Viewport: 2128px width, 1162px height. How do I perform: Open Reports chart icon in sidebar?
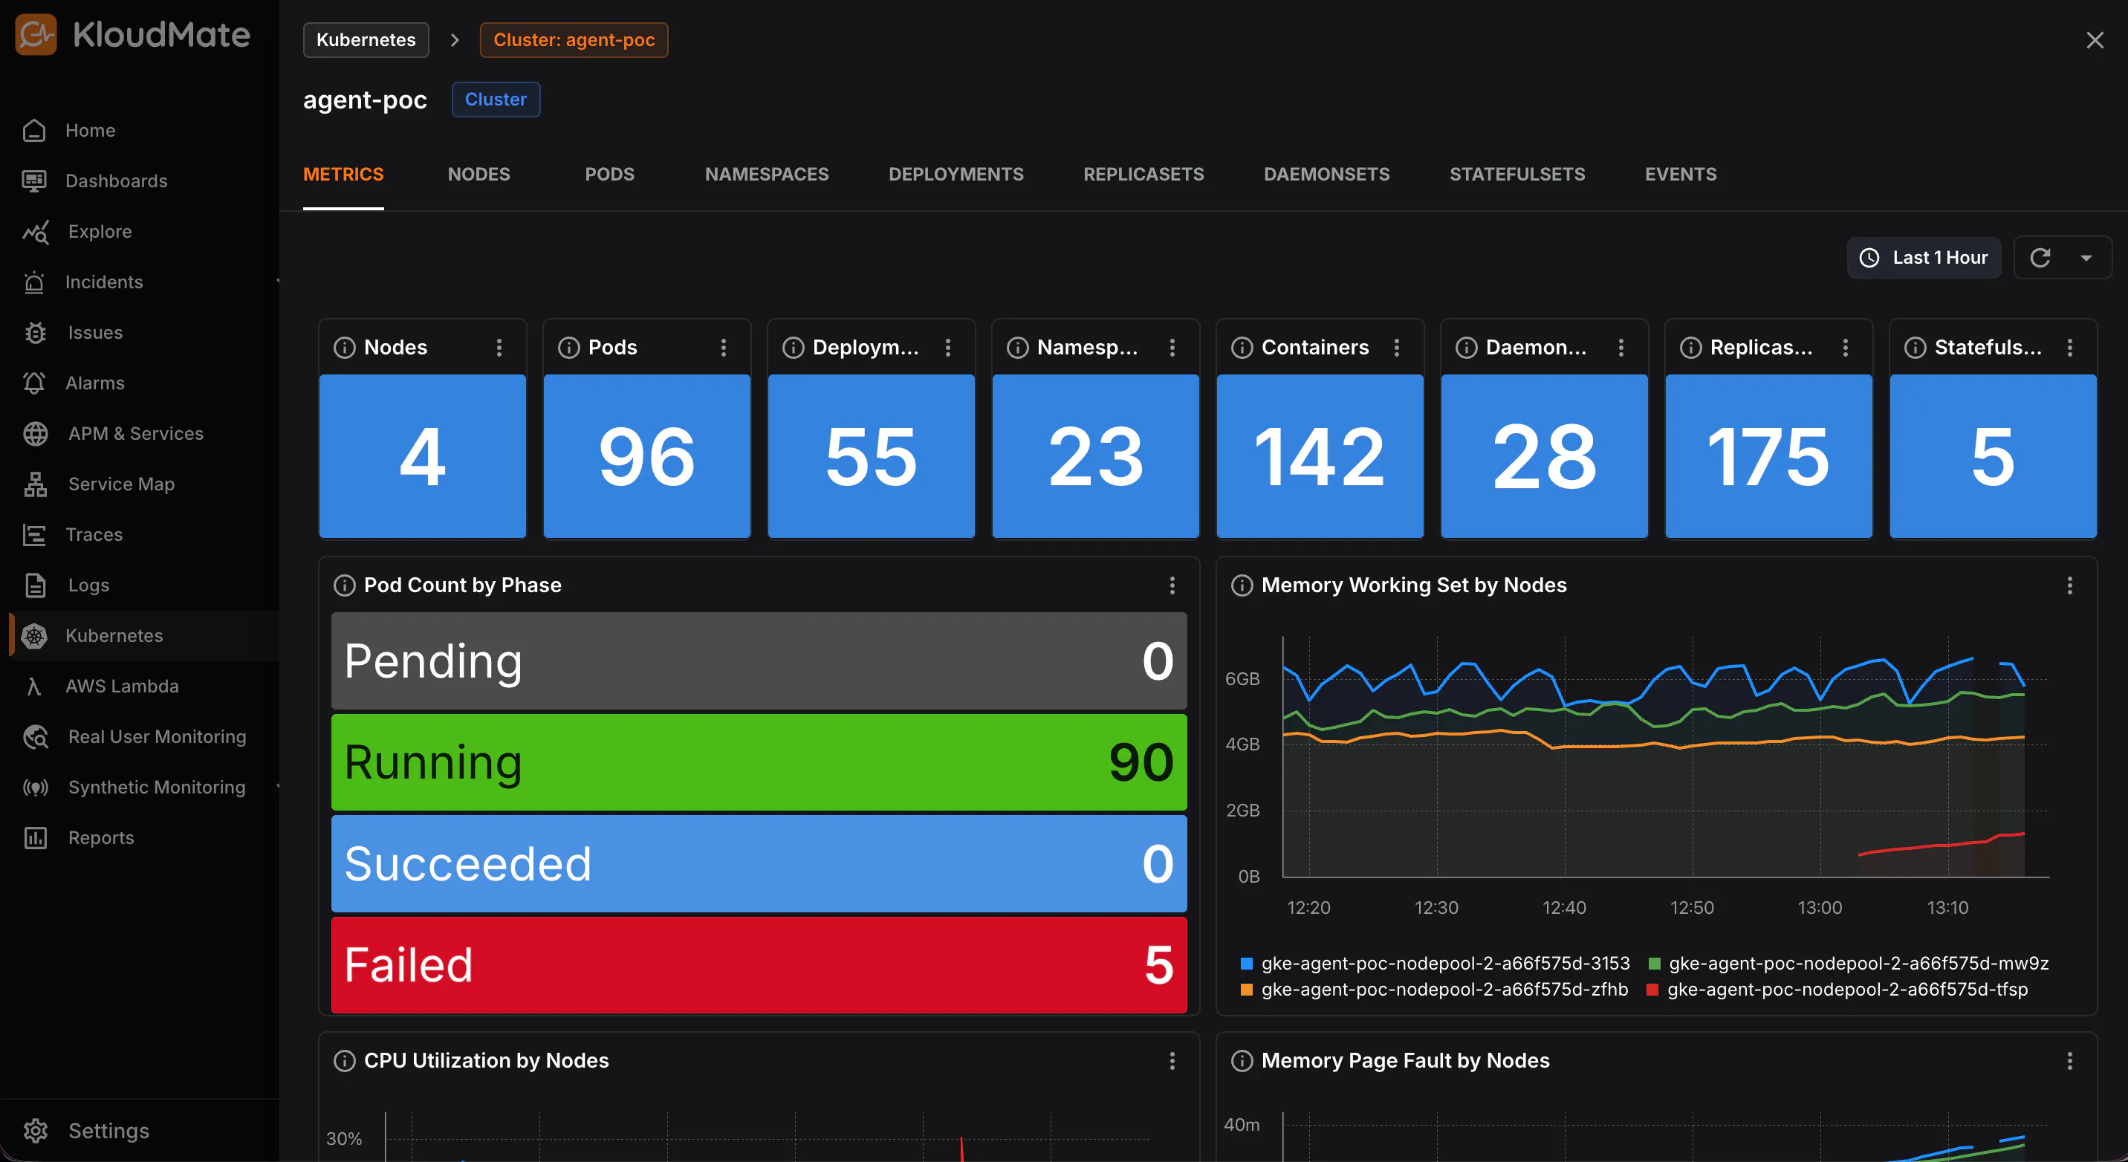click(x=36, y=837)
